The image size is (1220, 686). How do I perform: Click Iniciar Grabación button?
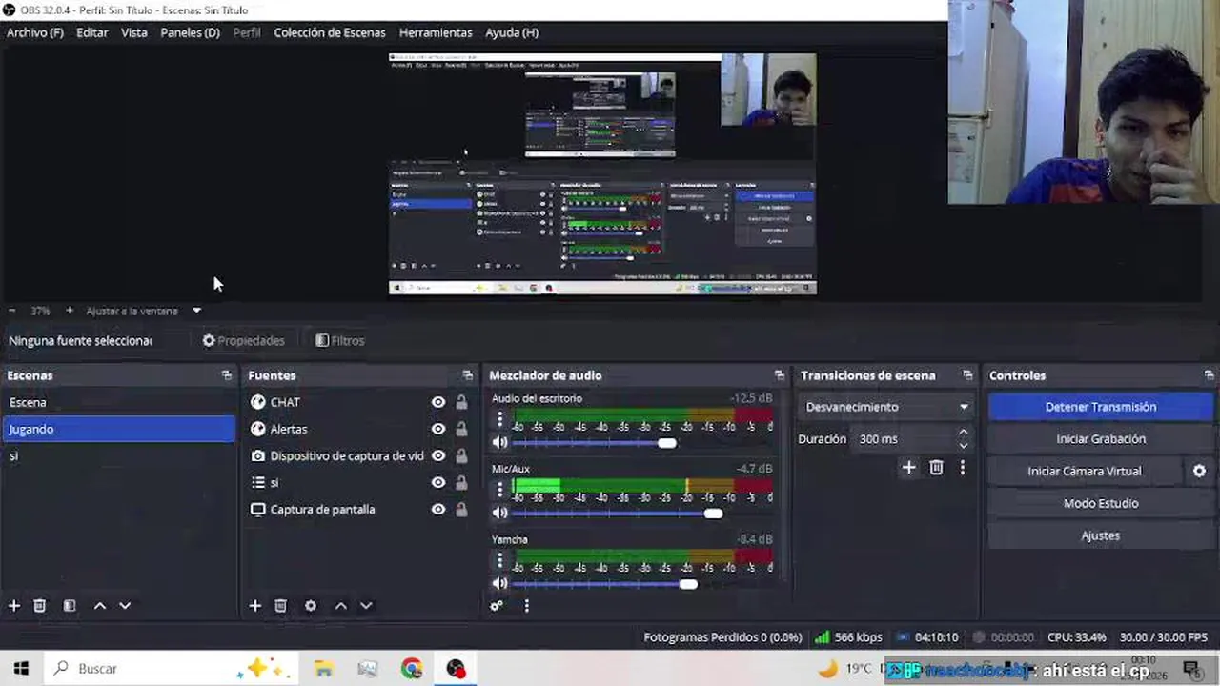coord(1101,439)
